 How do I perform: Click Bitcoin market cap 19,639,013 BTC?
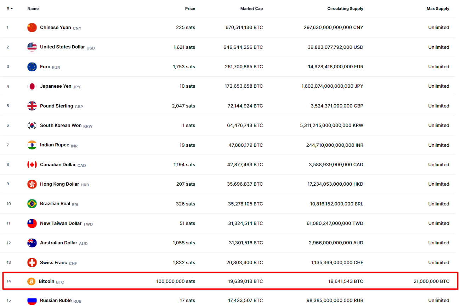pos(245,281)
